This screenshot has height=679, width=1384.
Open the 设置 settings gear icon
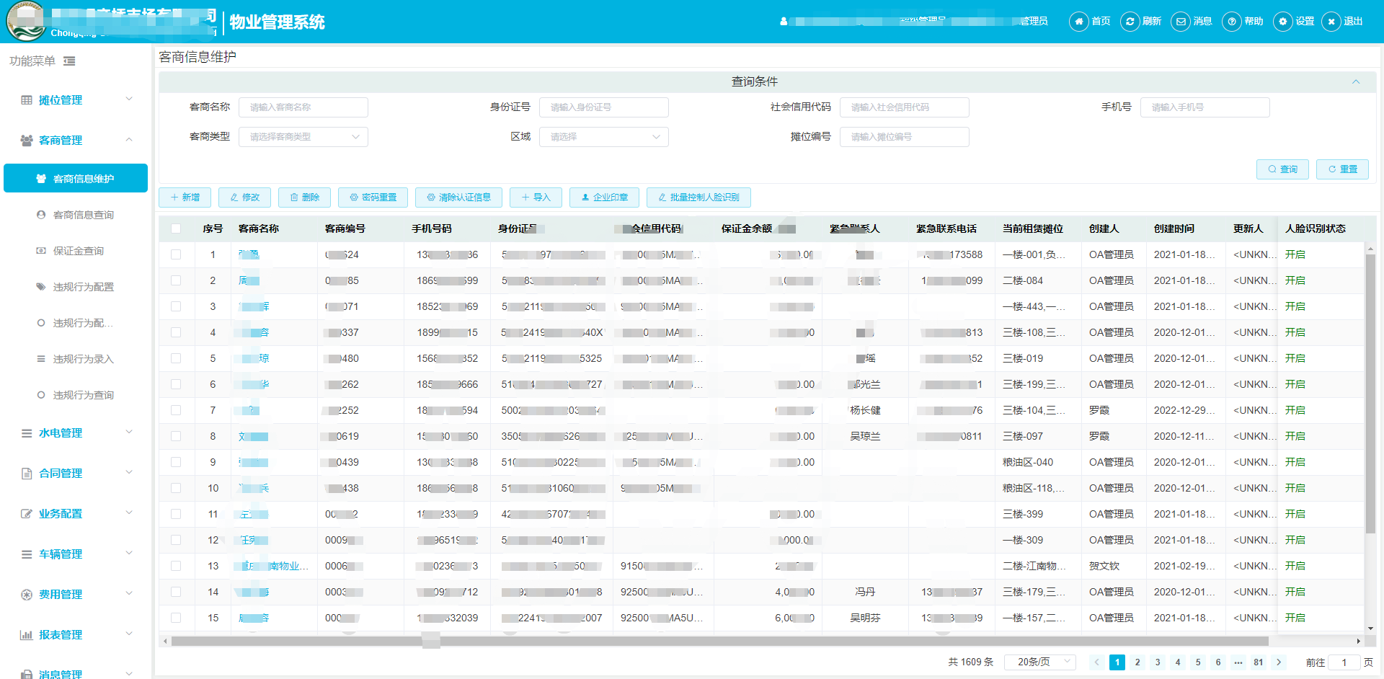[x=1283, y=22]
